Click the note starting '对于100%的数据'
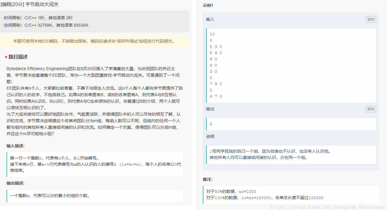Image resolution: width=389 pixels, height=213 pixels. (x=265, y=198)
